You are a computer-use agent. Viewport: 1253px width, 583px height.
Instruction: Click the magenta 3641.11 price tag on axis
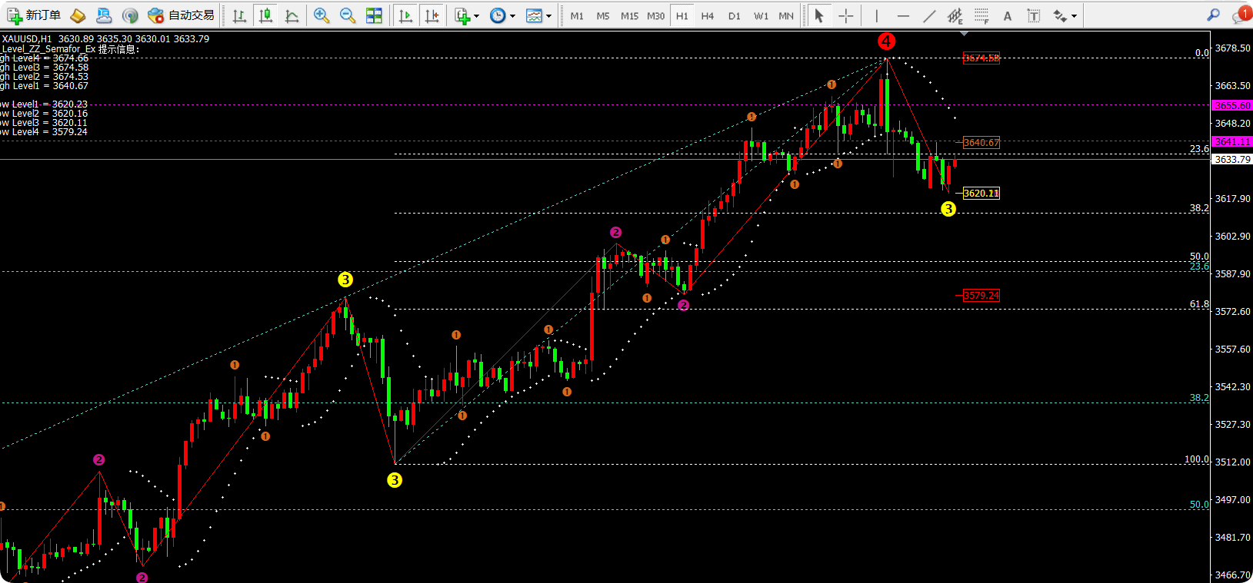coord(1232,141)
